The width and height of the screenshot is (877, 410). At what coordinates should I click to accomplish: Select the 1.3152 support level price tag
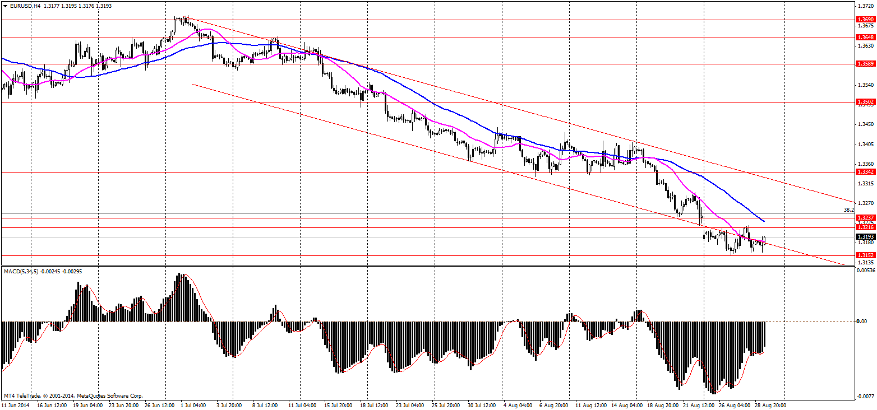[865, 255]
